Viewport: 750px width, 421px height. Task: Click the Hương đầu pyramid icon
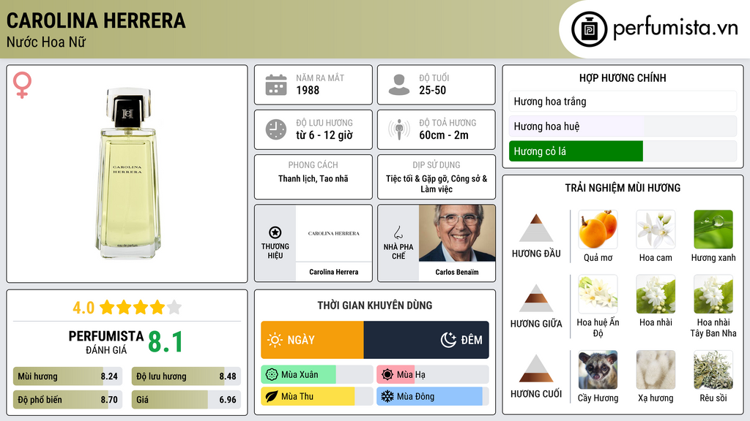pos(536,228)
